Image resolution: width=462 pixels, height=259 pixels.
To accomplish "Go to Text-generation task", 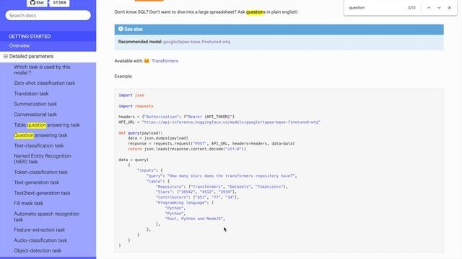I will [37, 183].
